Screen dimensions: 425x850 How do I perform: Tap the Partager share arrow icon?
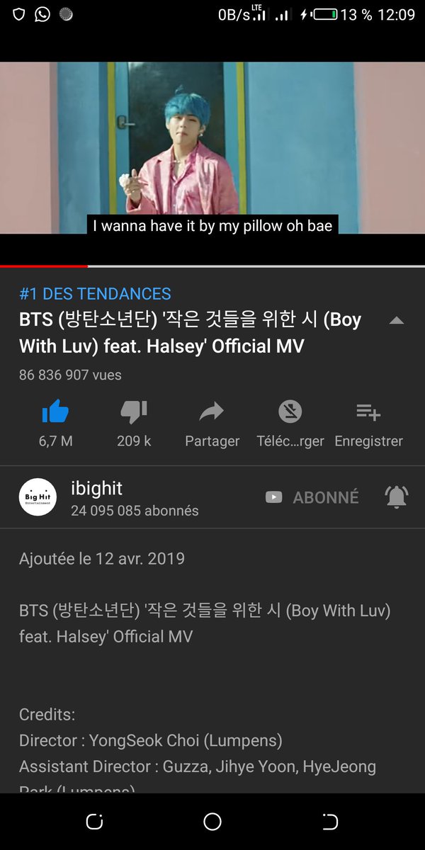212,412
